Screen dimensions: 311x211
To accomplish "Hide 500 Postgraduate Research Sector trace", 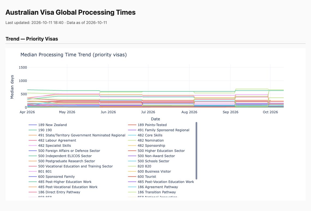I will point(62,161).
